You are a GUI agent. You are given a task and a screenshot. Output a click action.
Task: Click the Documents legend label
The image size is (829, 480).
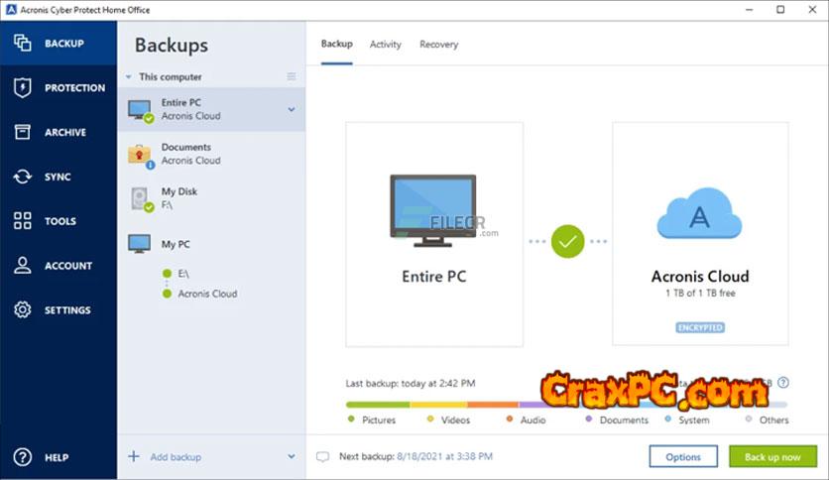tap(624, 420)
